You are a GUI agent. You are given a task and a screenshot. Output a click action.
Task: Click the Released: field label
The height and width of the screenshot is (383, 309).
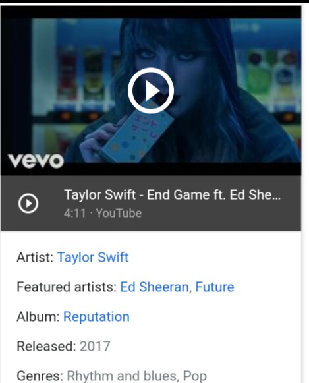coord(46,346)
